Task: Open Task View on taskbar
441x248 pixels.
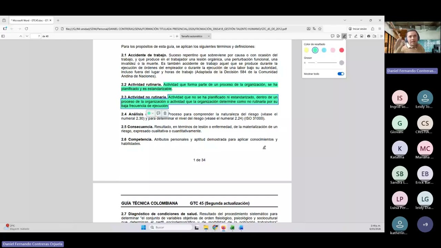Action: [x=197, y=227]
